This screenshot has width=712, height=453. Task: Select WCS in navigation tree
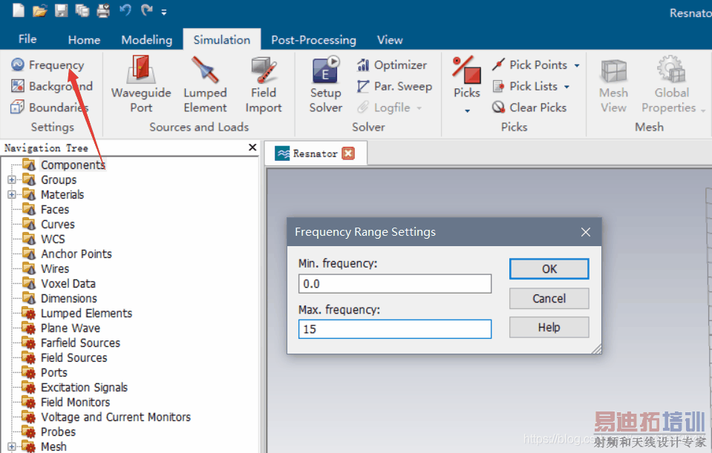53,239
